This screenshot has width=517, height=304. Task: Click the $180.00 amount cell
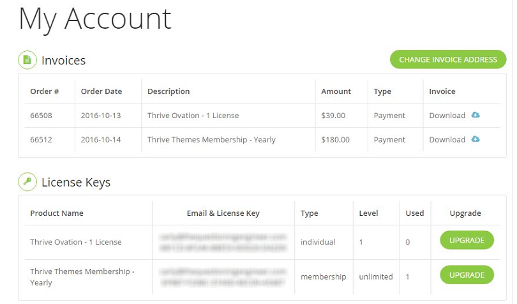[x=335, y=140]
